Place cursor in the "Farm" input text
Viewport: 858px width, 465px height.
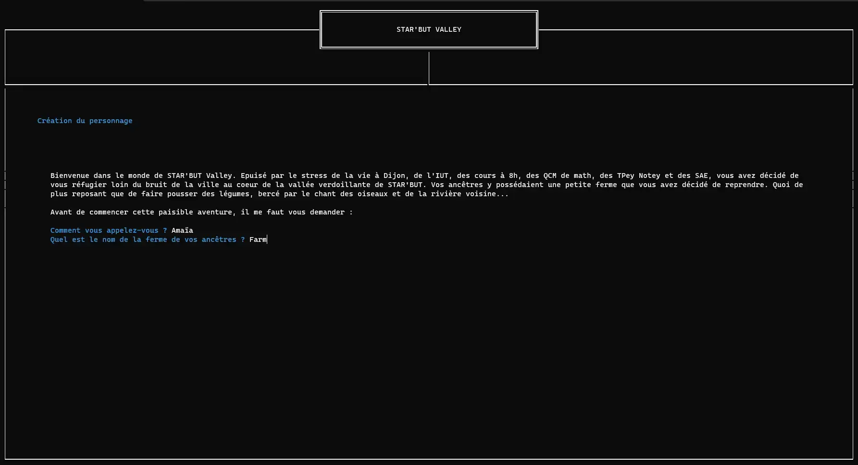[258, 239]
